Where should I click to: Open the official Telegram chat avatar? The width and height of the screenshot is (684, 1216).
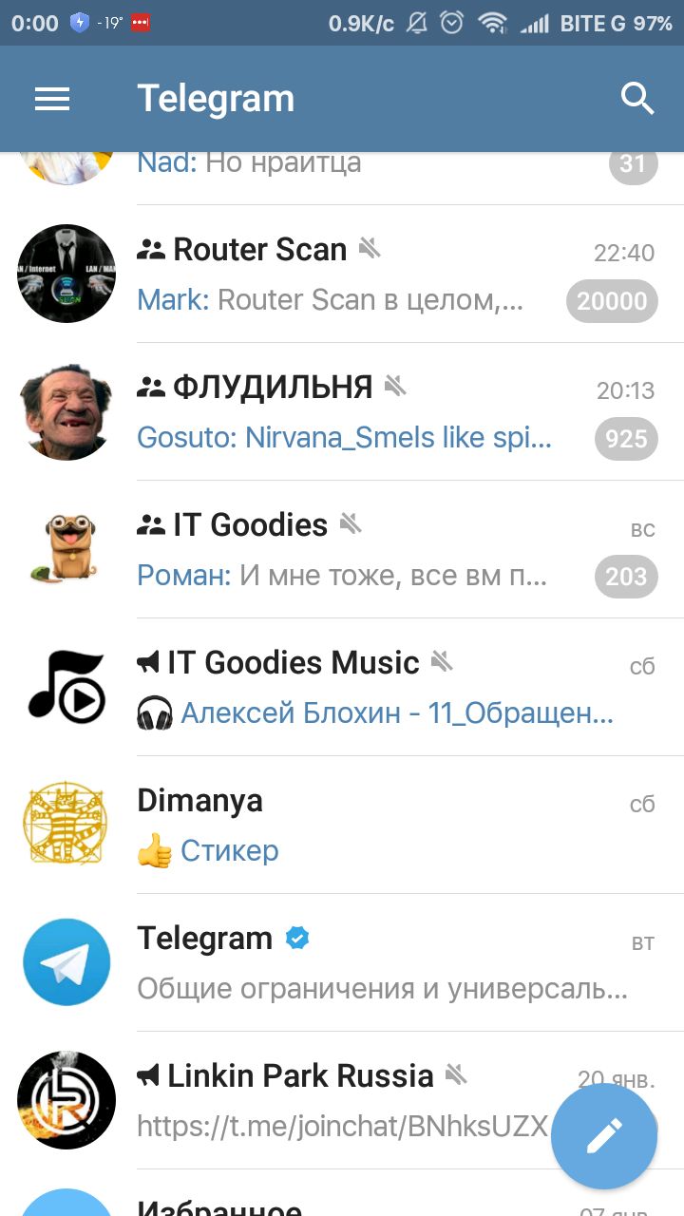(x=66, y=962)
